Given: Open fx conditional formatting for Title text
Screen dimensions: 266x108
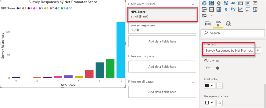Looking at the screenshot, I should [258, 50].
